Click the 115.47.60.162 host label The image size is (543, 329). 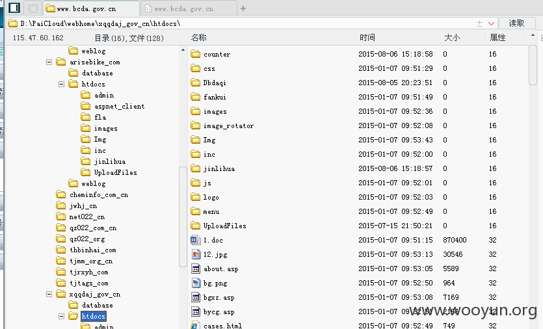[38, 38]
